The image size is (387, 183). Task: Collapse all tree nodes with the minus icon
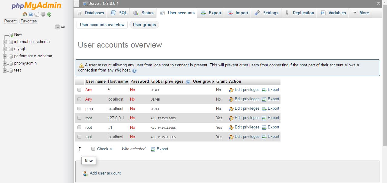(x=57, y=27)
